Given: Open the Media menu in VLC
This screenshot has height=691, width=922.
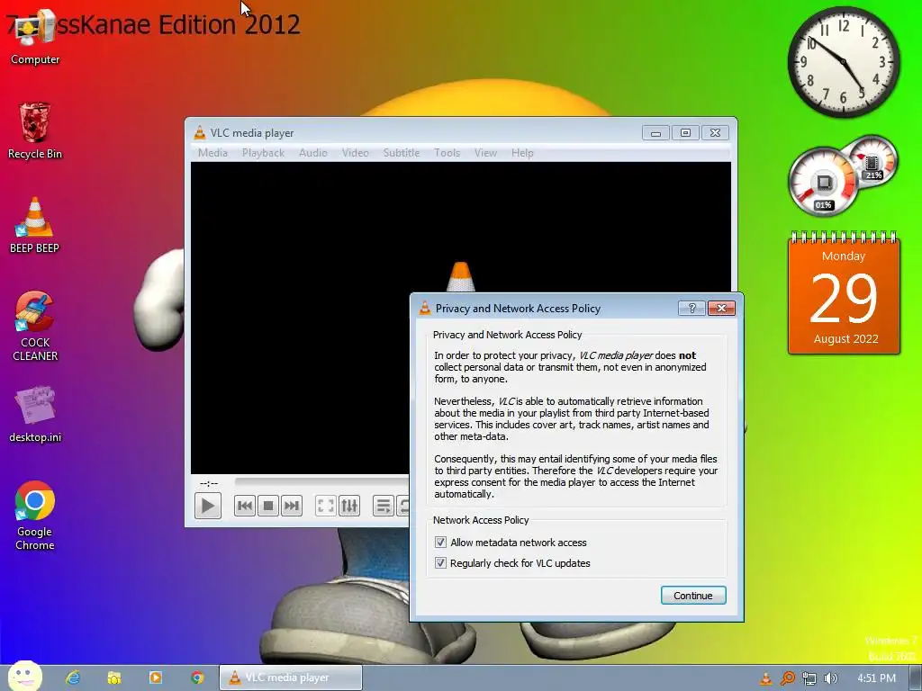Looking at the screenshot, I should click(212, 153).
